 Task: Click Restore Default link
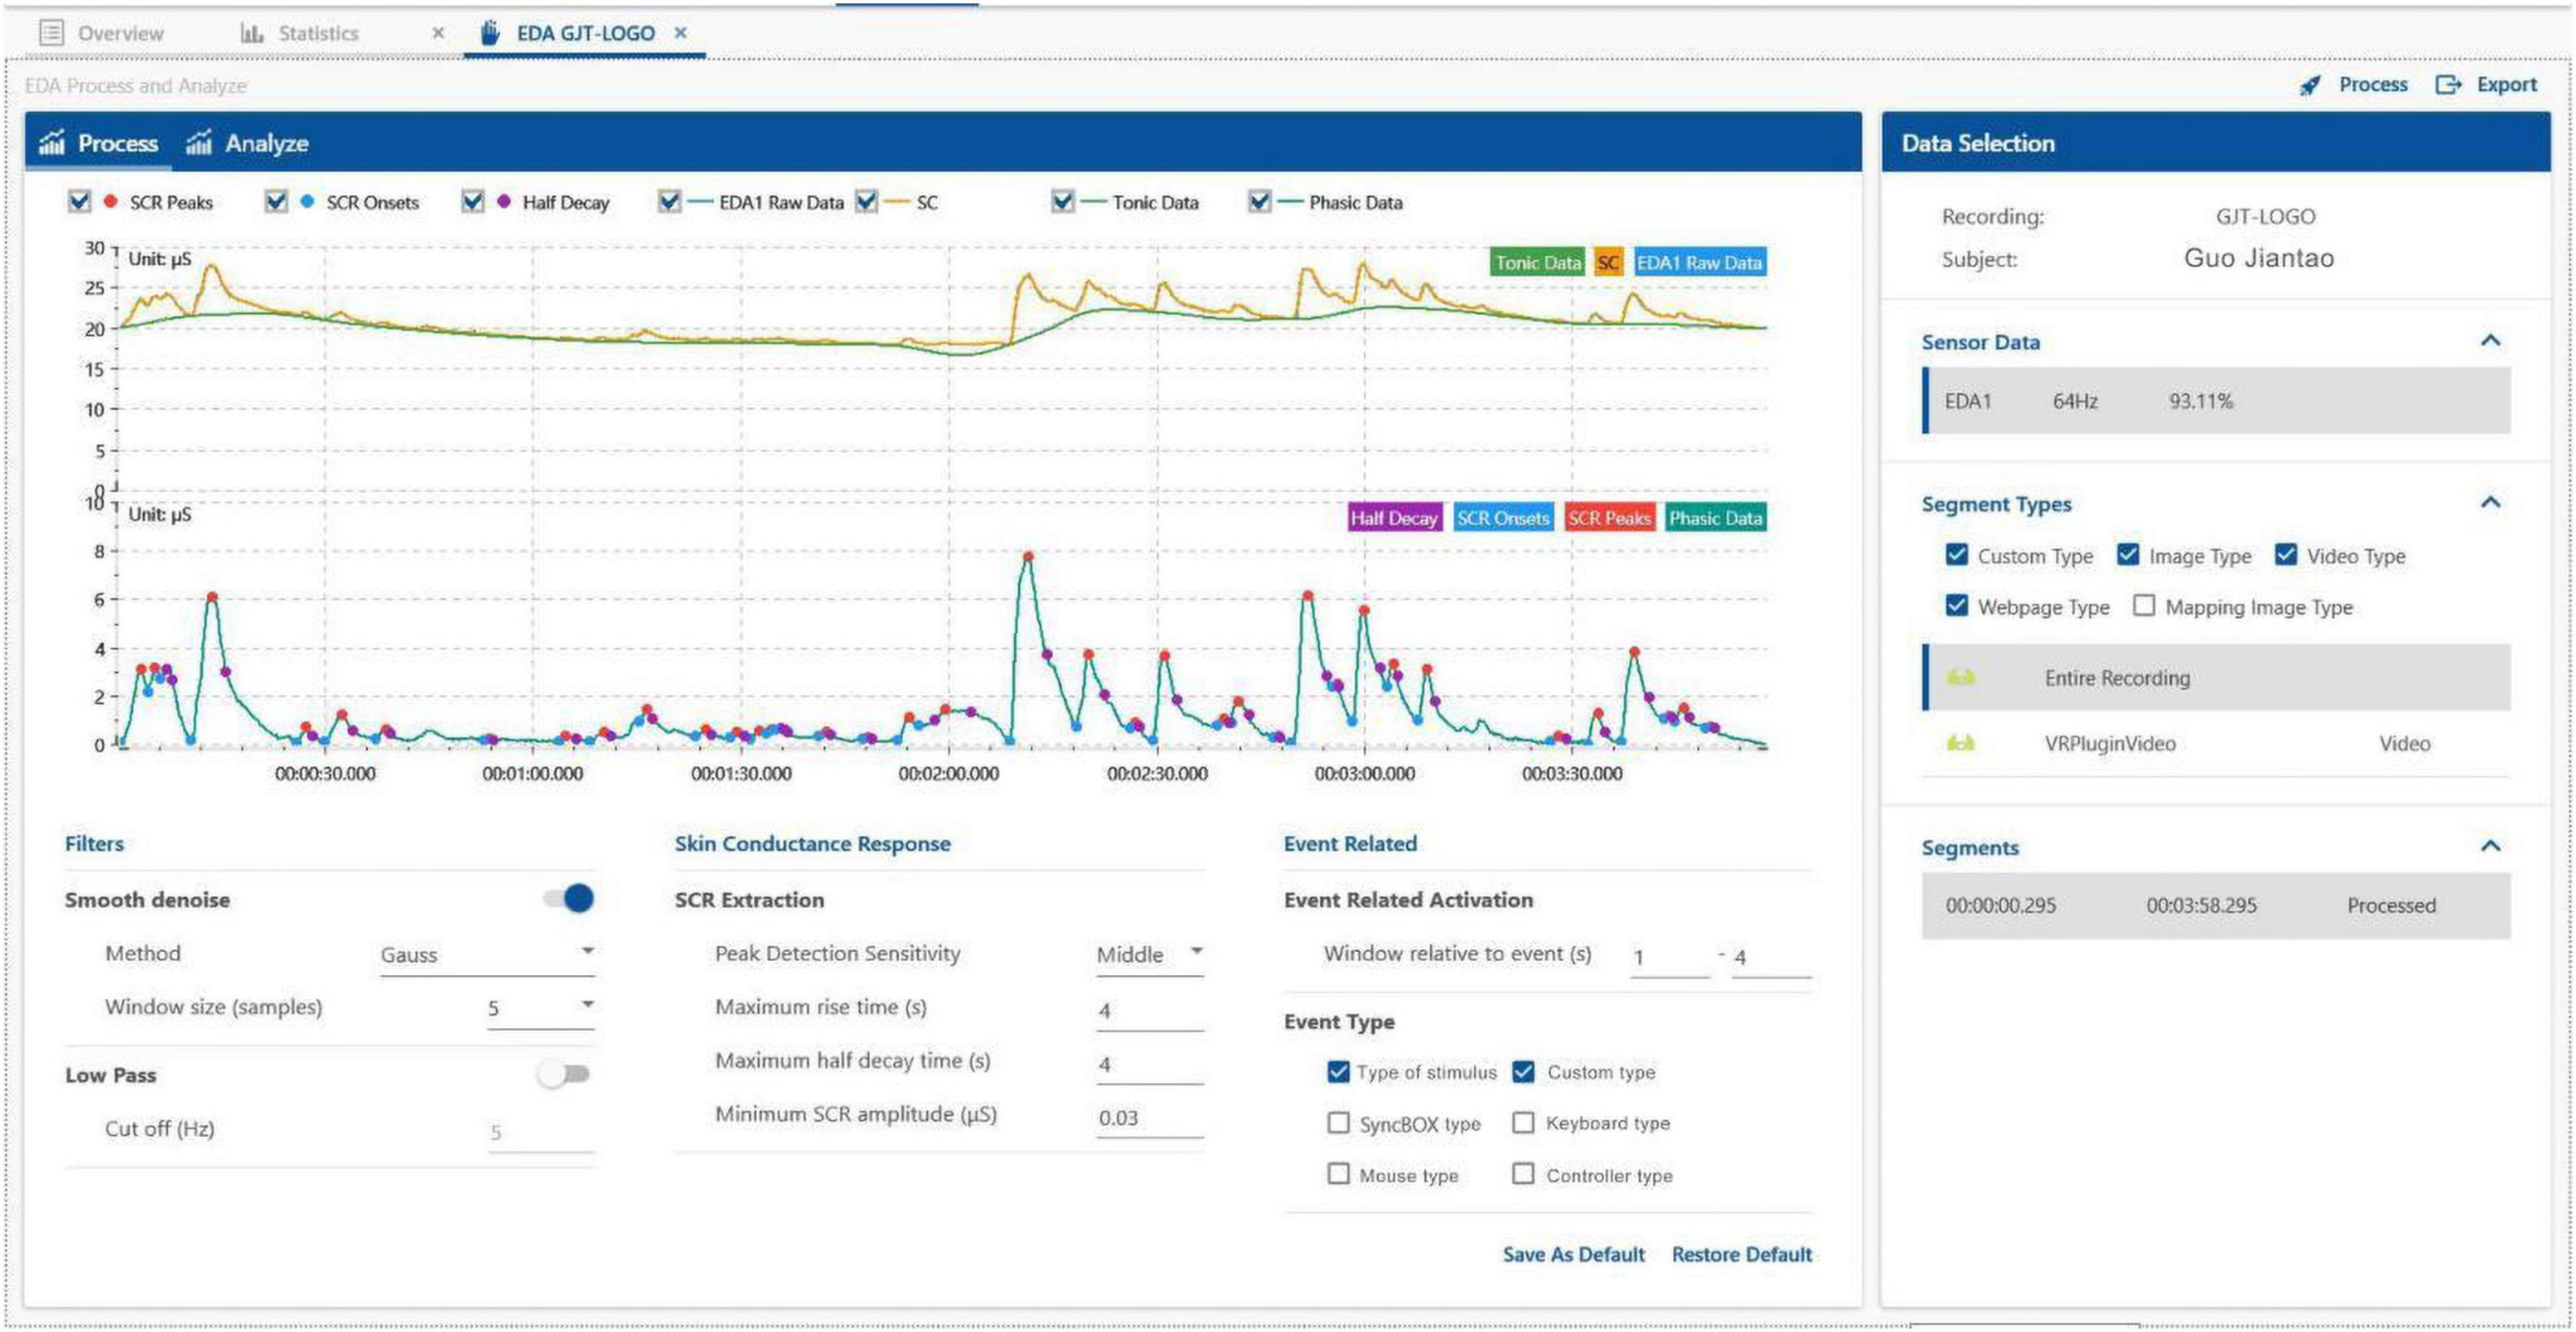pos(1742,1254)
